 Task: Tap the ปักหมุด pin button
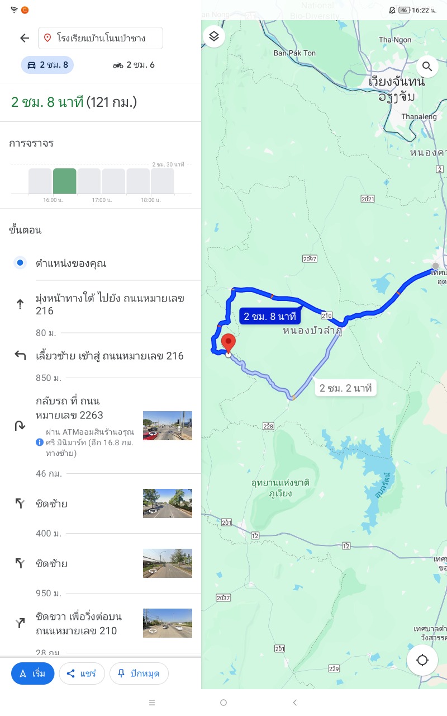pyautogui.click(x=139, y=673)
